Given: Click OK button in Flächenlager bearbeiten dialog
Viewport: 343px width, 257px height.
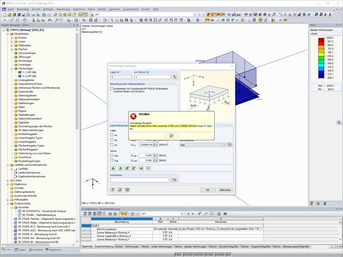Looking at the screenshot, I should pyautogui.click(x=208, y=190).
